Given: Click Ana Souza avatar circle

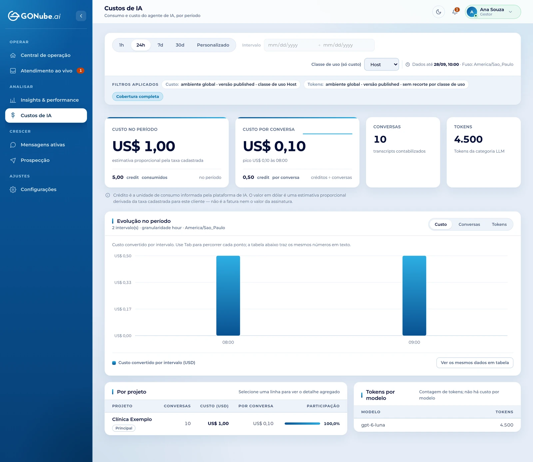Looking at the screenshot, I should (472, 12).
